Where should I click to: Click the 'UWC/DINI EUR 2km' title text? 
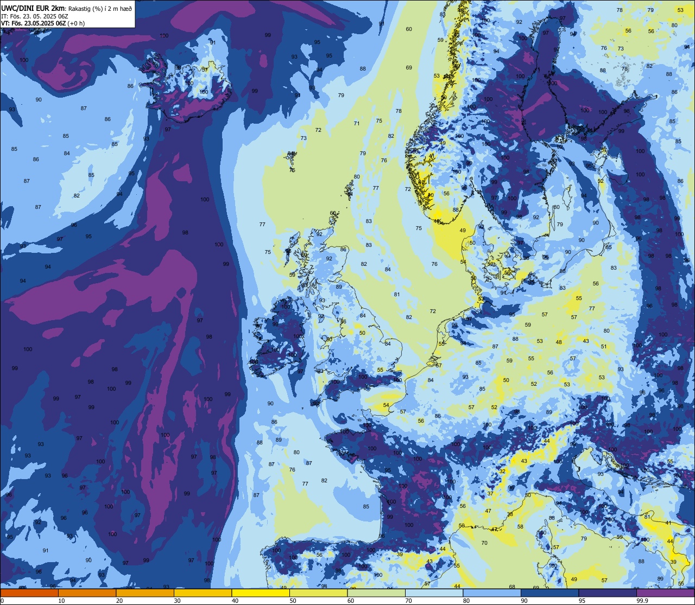tap(33, 8)
